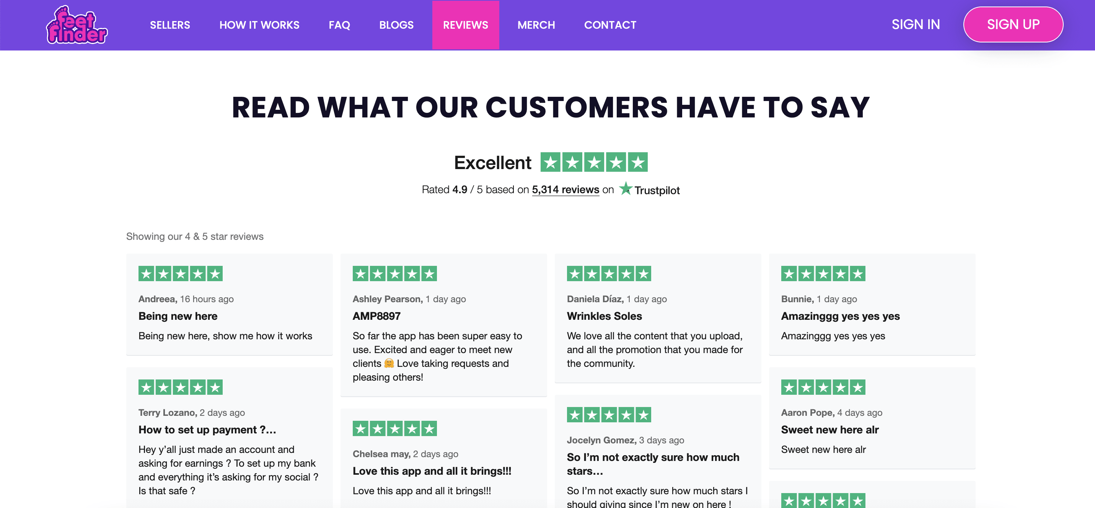
Task: Go to How It Works page
Action: click(x=259, y=25)
